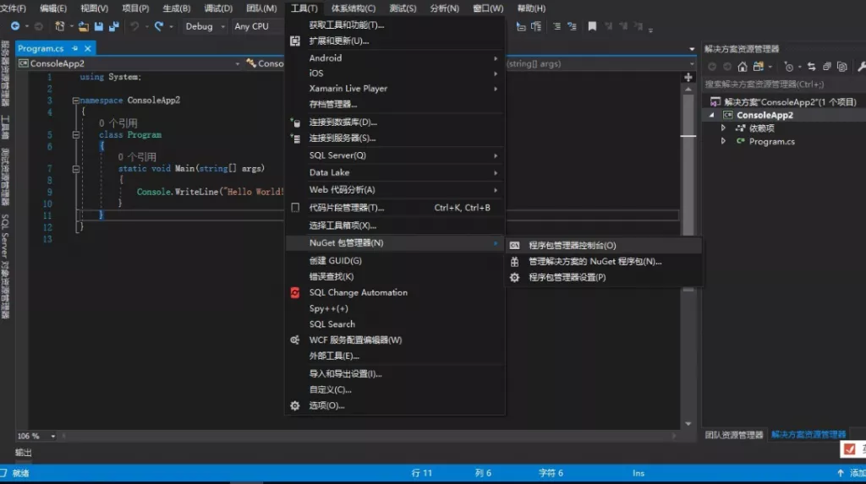
Task: Click Solution Explorer search field
Action: [x=784, y=84]
